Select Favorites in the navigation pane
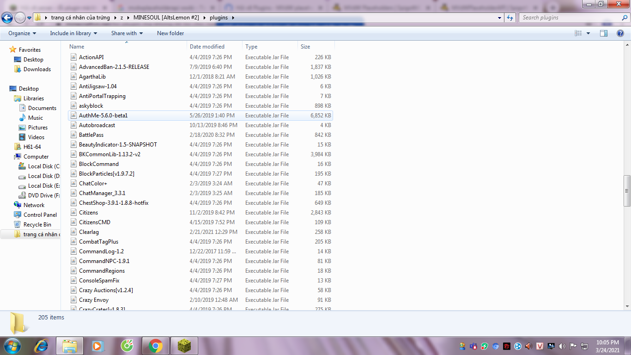This screenshot has width=631, height=355. [x=30, y=50]
